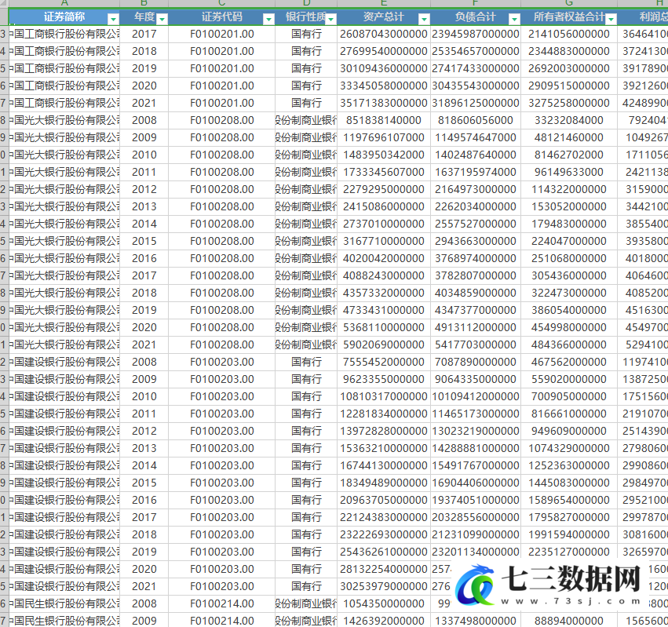This screenshot has height=627, width=668.
Task: Select equity cell 224047000000
Action: (x=569, y=241)
